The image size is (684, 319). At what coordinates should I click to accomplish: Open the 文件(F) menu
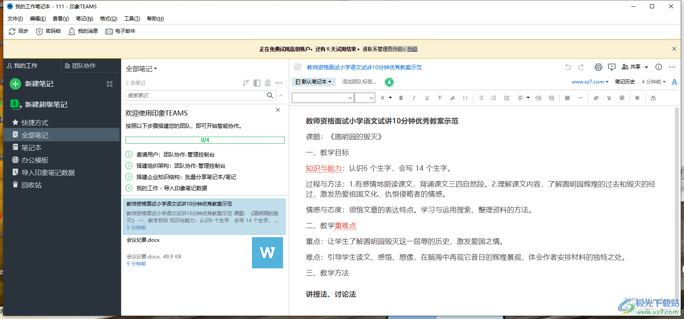pos(15,19)
